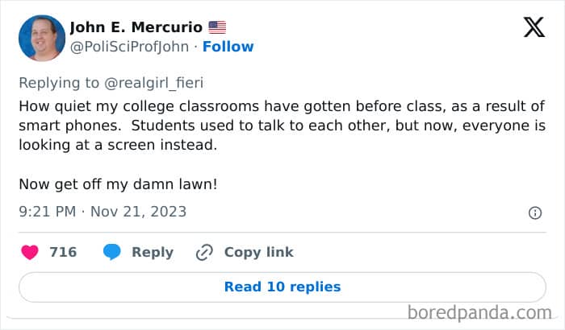Click the Nov 21, 2023 date

pyautogui.click(x=138, y=212)
